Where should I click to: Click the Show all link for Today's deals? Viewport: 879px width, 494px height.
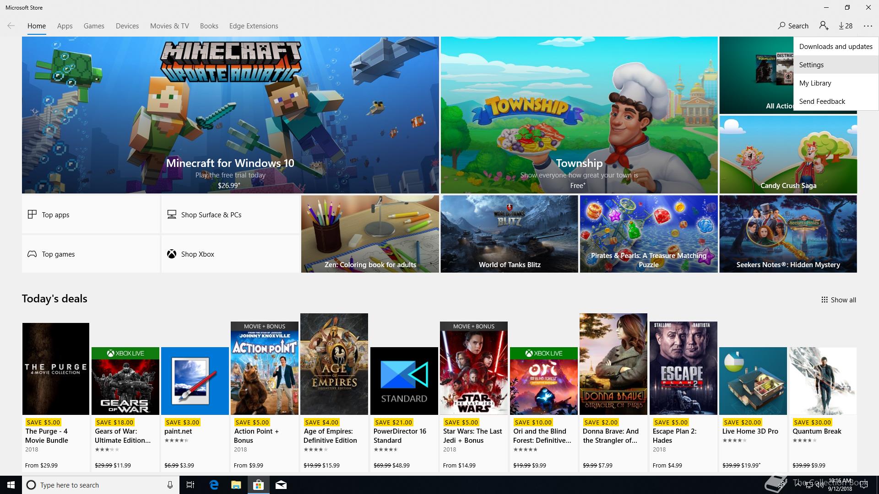(839, 300)
